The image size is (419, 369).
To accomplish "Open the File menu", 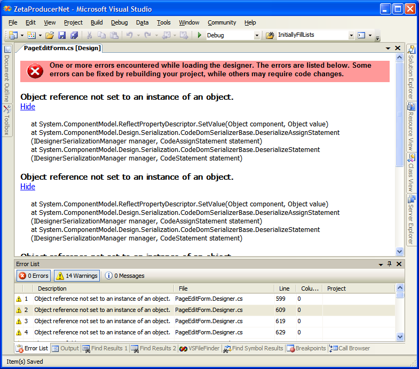I will (x=13, y=23).
